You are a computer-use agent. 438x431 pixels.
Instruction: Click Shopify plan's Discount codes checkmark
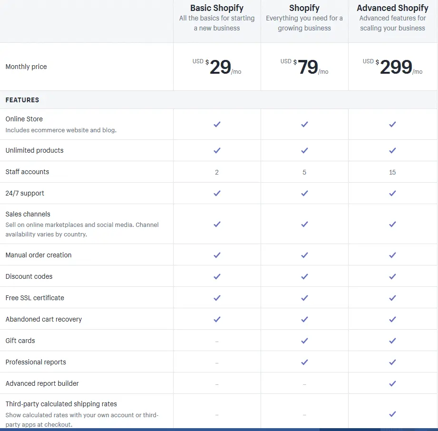pyautogui.click(x=304, y=276)
